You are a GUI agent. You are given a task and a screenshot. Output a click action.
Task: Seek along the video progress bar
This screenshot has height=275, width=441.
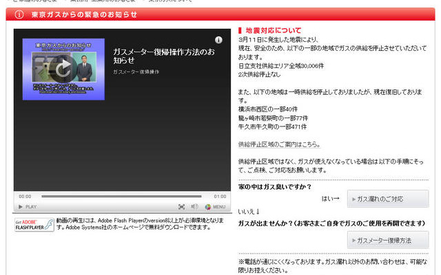point(121,197)
